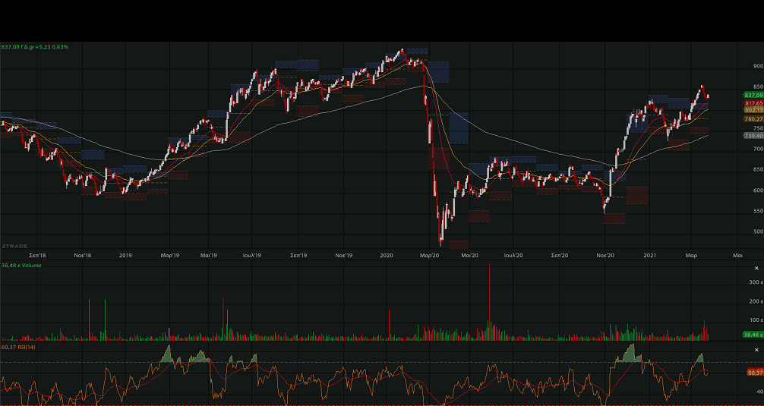Click the Μαρ'19 date axis label
This screenshot has width=764, height=406.
coord(170,255)
